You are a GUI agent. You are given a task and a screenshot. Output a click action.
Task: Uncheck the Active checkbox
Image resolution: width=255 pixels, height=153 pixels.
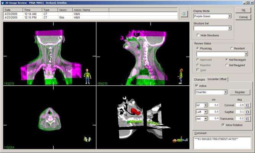coord(197,86)
